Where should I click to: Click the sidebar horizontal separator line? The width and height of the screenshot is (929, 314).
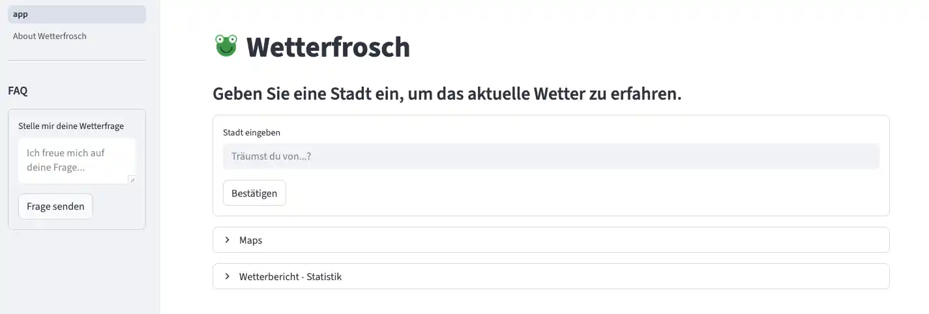pyautogui.click(x=76, y=61)
